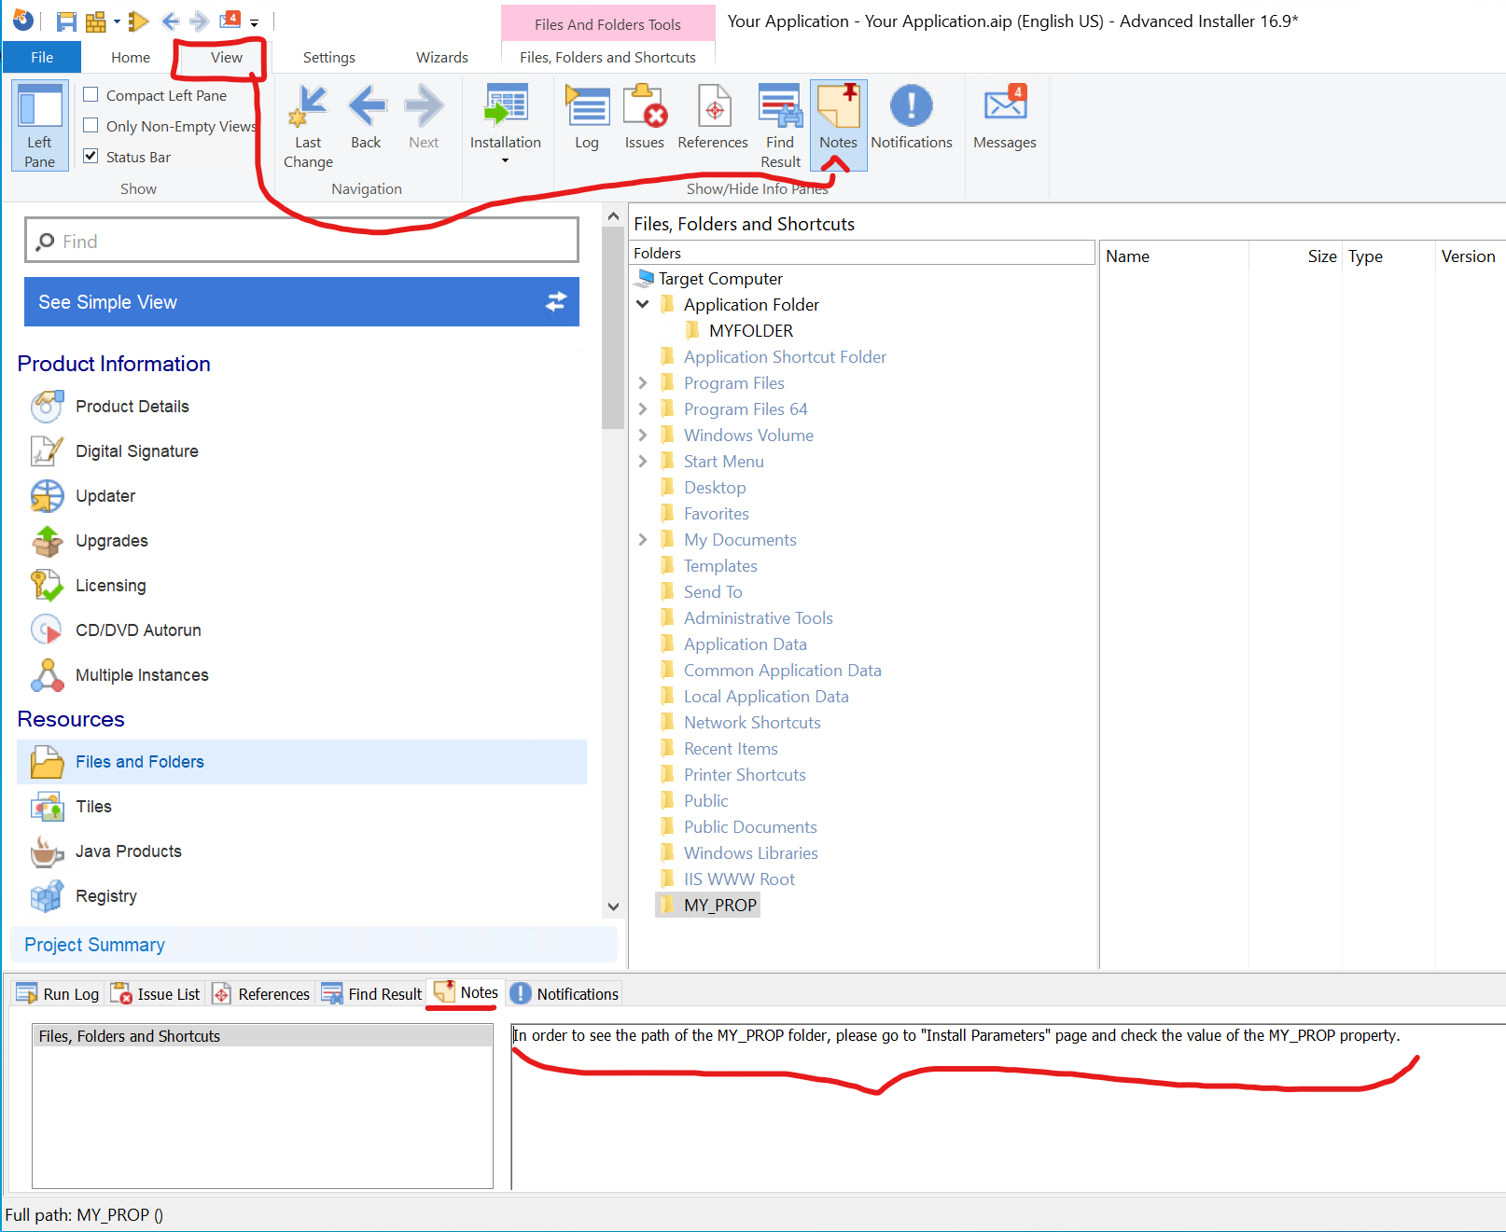The height and width of the screenshot is (1232, 1506).
Task: Expand the Program Files folder
Action: pos(643,382)
